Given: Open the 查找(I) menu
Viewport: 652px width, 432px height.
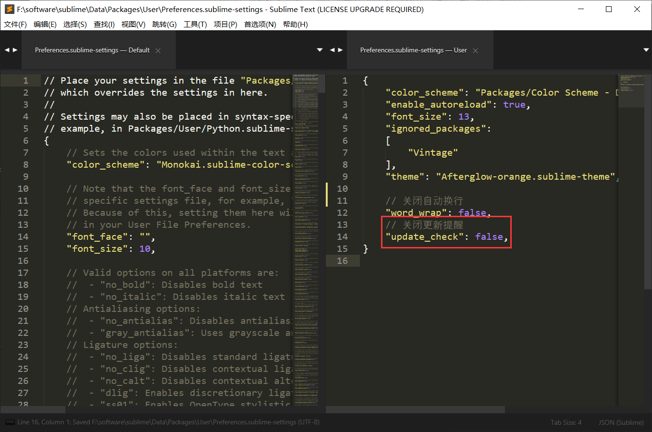Looking at the screenshot, I should 104,25.
